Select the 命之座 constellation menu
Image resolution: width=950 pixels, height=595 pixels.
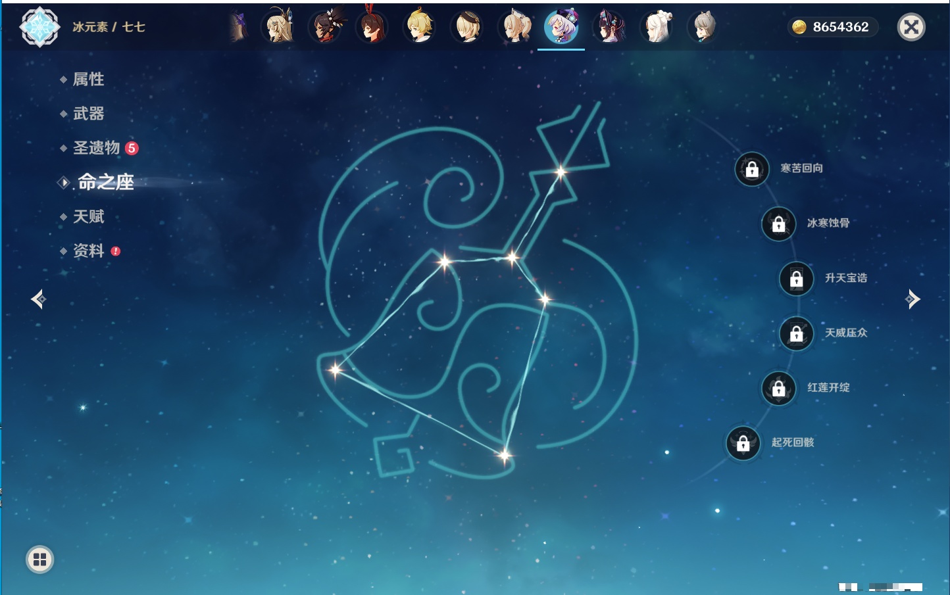click(x=105, y=182)
